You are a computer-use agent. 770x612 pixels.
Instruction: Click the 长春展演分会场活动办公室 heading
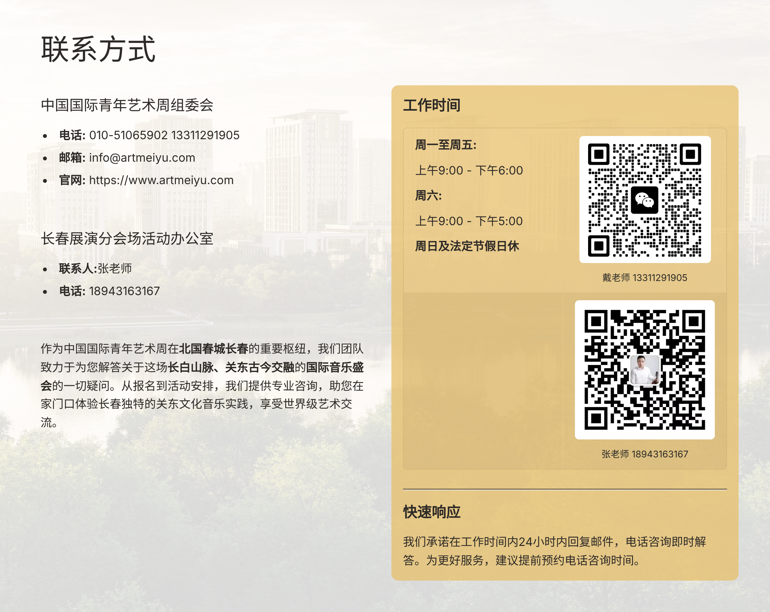[x=127, y=239]
